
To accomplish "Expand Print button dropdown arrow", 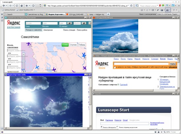I will coord(155,10).
